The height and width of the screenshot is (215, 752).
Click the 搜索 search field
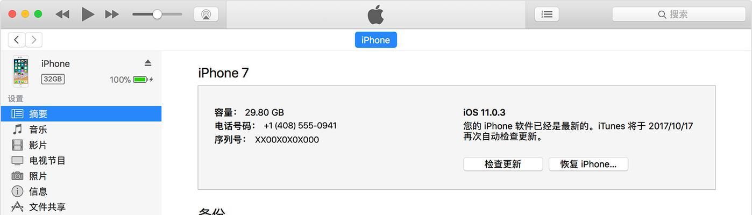tap(679, 15)
